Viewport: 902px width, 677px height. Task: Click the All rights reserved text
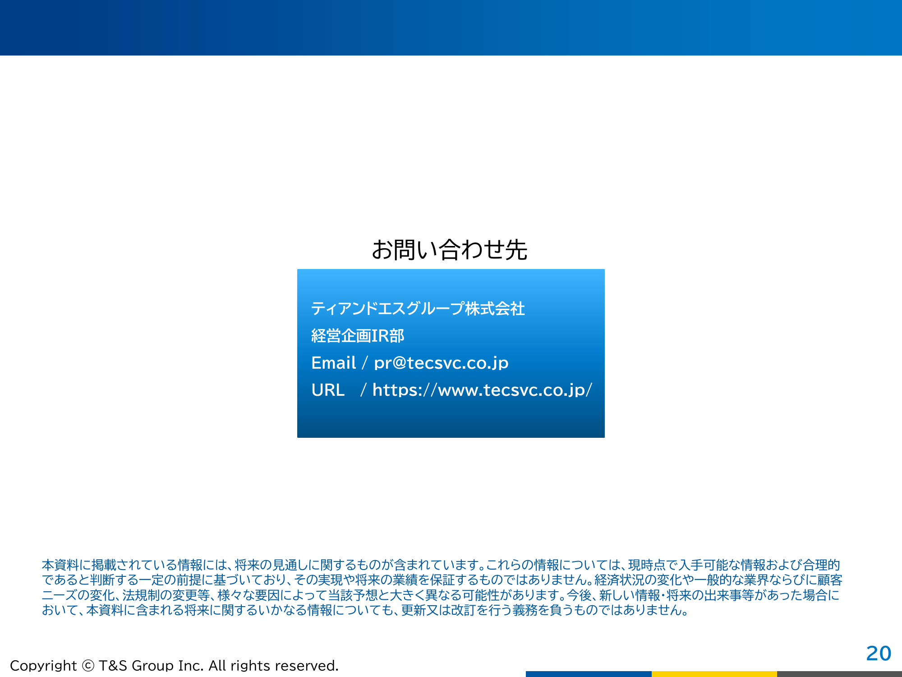click(x=273, y=666)
